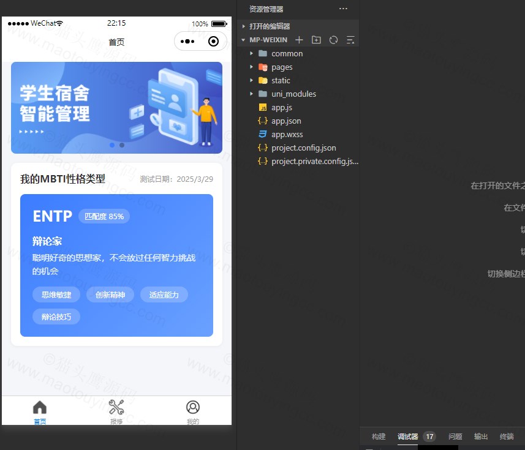Open the app.json file name
The height and width of the screenshot is (450, 525).
point(286,121)
